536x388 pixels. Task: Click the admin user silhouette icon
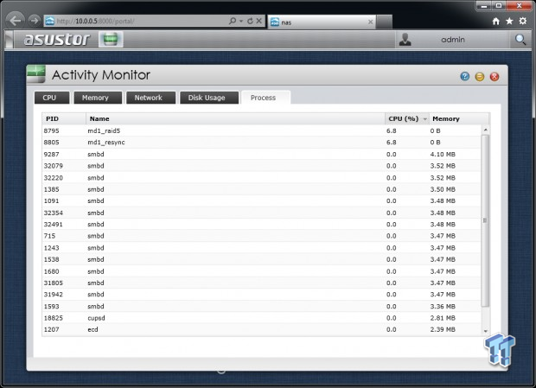pyautogui.click(x=405, y=40)
